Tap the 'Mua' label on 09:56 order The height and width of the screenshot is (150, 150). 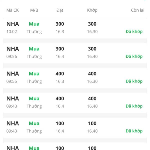pos(34,49)
